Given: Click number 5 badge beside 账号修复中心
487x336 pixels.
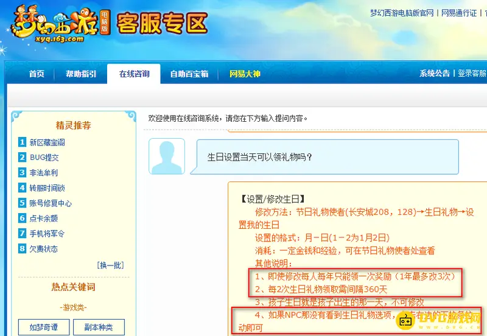Looking at the screenshot, I should click(22, 203).
